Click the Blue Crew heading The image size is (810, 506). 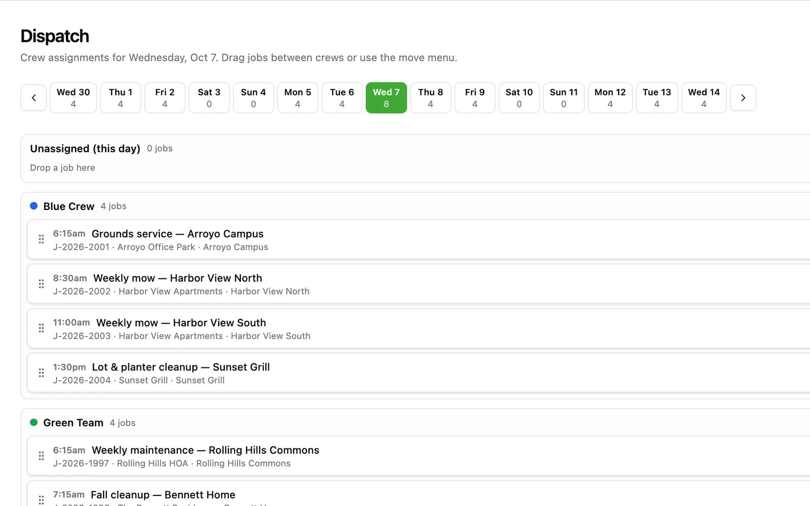pos(69,206)
